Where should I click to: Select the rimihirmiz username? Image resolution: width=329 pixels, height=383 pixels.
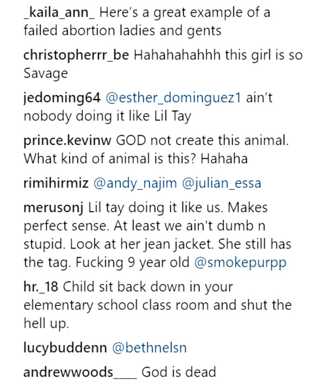click(56, 183)
